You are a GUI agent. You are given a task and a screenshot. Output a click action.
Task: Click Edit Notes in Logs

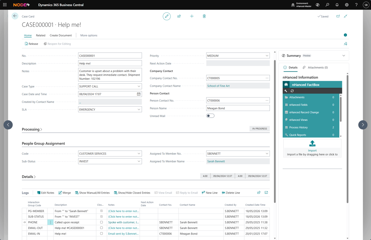pyautogui.click(x=46, y=193)
